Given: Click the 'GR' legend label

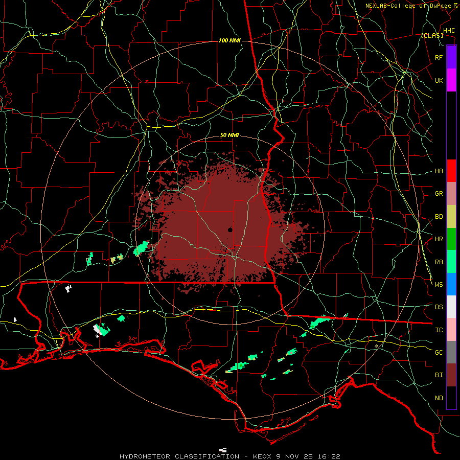Looking at the screenshot, I should click(439, 194).
